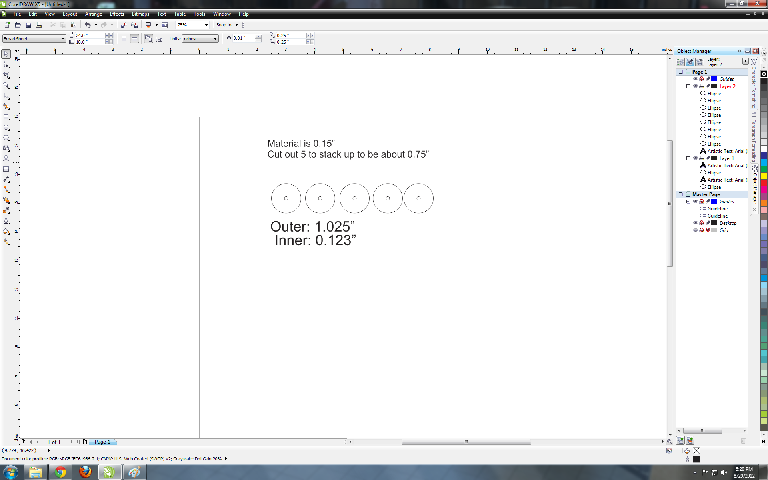Open the Effects menu
The width and height of the screenshot is (768, 480).
click(x=117, y=14)
